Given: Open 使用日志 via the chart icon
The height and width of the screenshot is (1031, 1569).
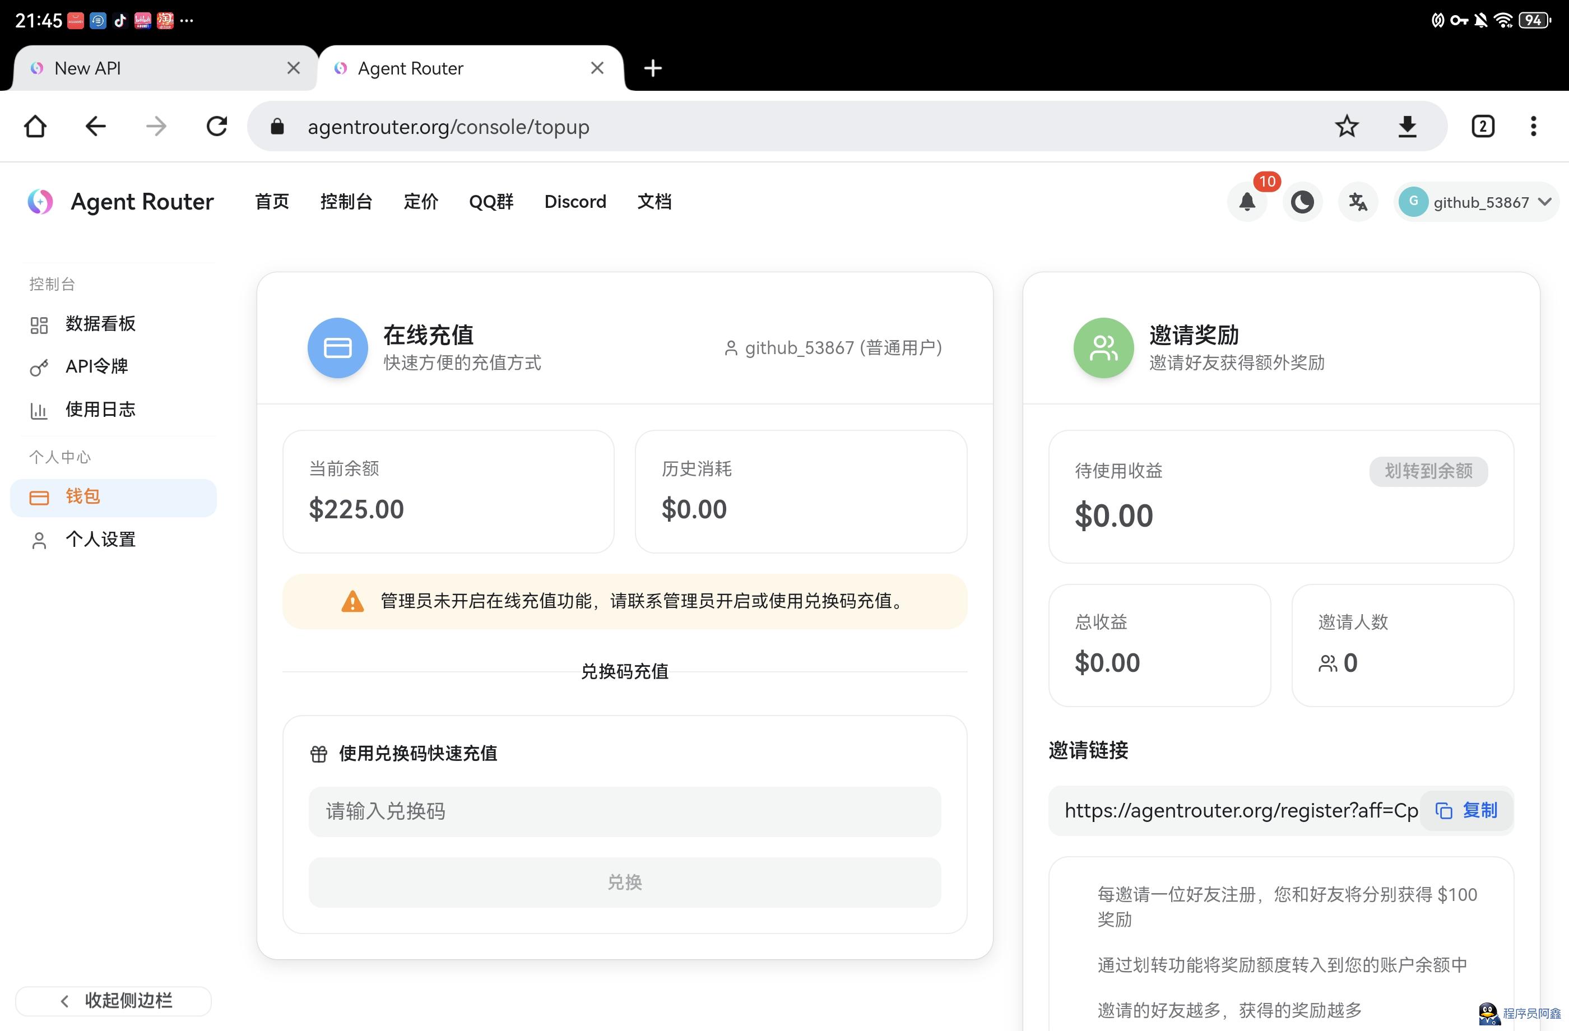Looking at the screenshot, I should point(38,410).
